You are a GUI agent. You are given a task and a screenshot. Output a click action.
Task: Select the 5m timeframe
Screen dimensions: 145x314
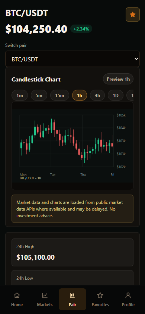[39, 95]
